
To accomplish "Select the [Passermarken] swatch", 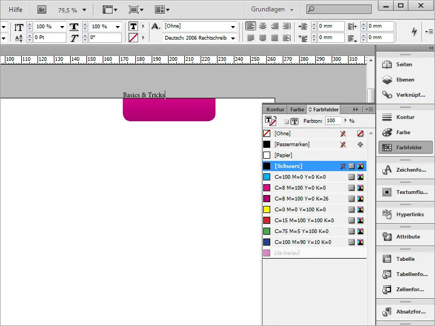I will 315,145.
